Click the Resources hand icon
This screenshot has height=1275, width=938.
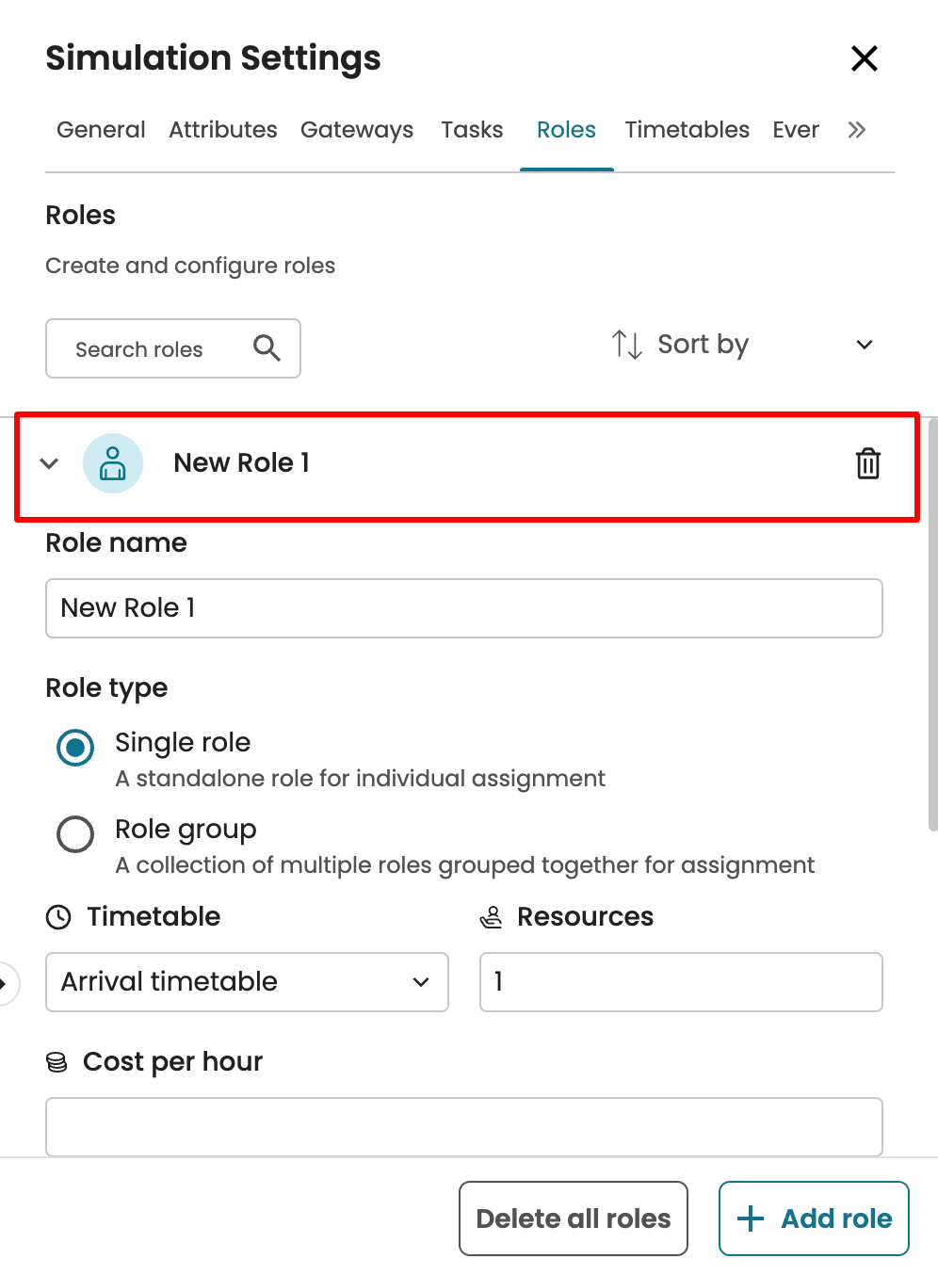492,917
